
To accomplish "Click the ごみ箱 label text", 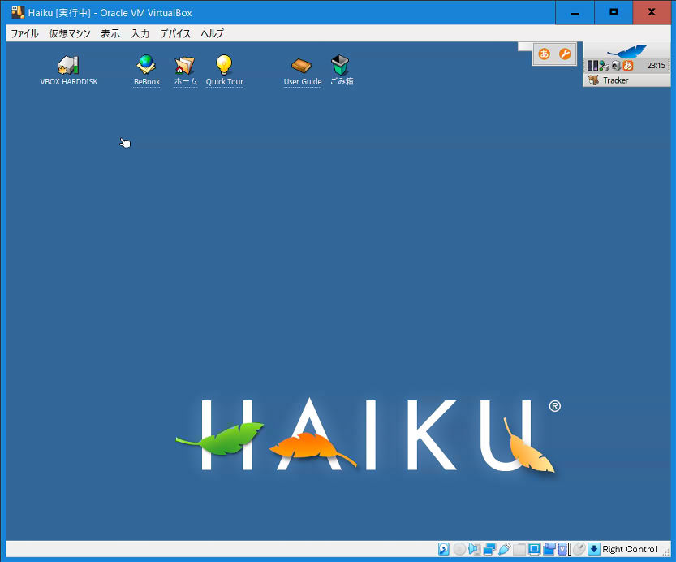I will click(x=342, y=81).
